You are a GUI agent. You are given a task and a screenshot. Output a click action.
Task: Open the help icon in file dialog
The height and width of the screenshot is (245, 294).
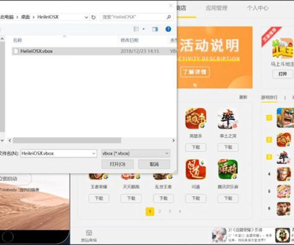[x=168, y=29]
